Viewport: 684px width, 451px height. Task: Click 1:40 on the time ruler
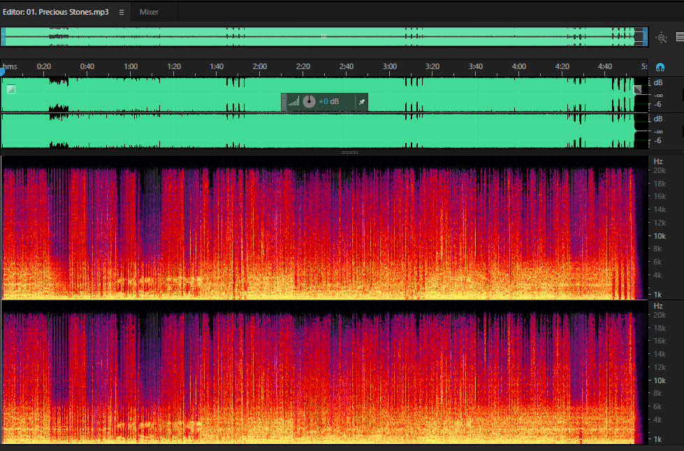click(217, 66)
